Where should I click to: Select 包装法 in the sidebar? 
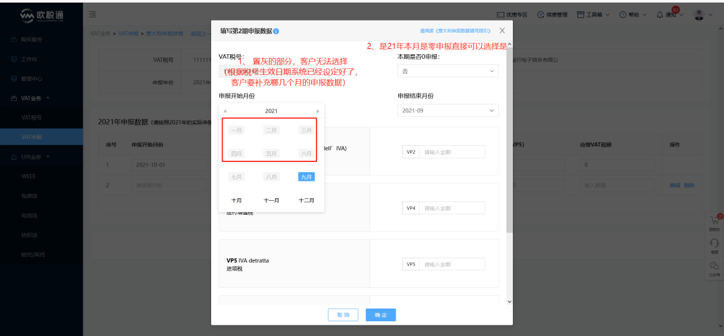[29, 195]
